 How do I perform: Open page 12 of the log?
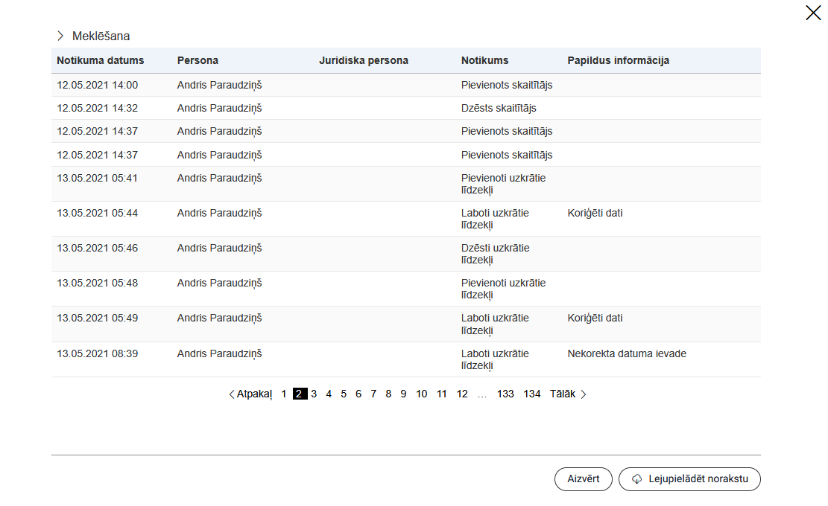click(462, 394)
